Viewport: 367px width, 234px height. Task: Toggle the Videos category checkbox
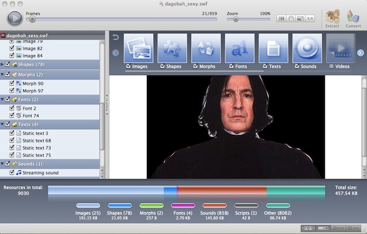(x=332, y=66)
